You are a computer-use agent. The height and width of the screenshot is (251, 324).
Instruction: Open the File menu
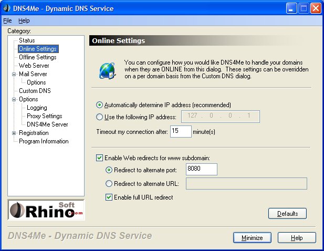click(x=7, y=20)
